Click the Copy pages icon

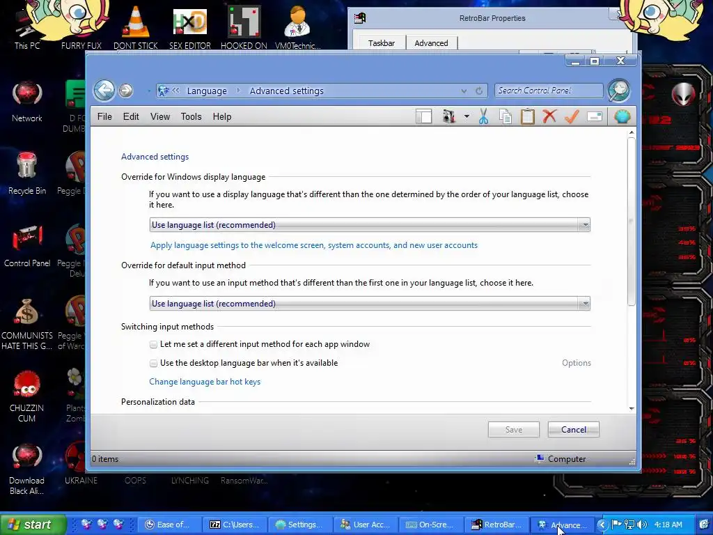point(506,116)
